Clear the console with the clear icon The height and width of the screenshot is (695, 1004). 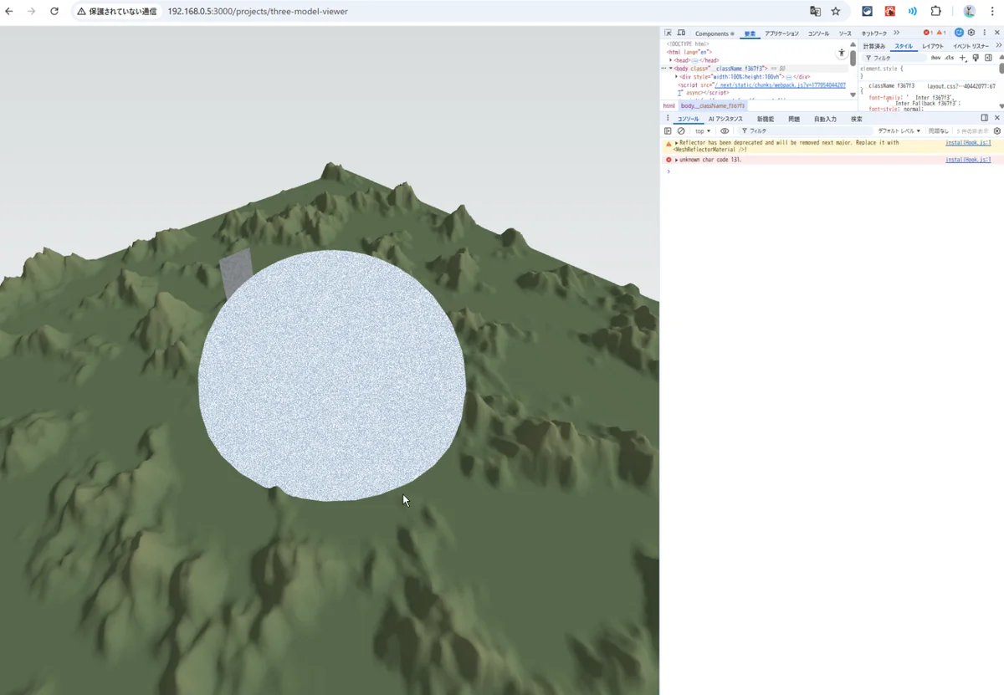pyautogui.click(x=681, y=131)
